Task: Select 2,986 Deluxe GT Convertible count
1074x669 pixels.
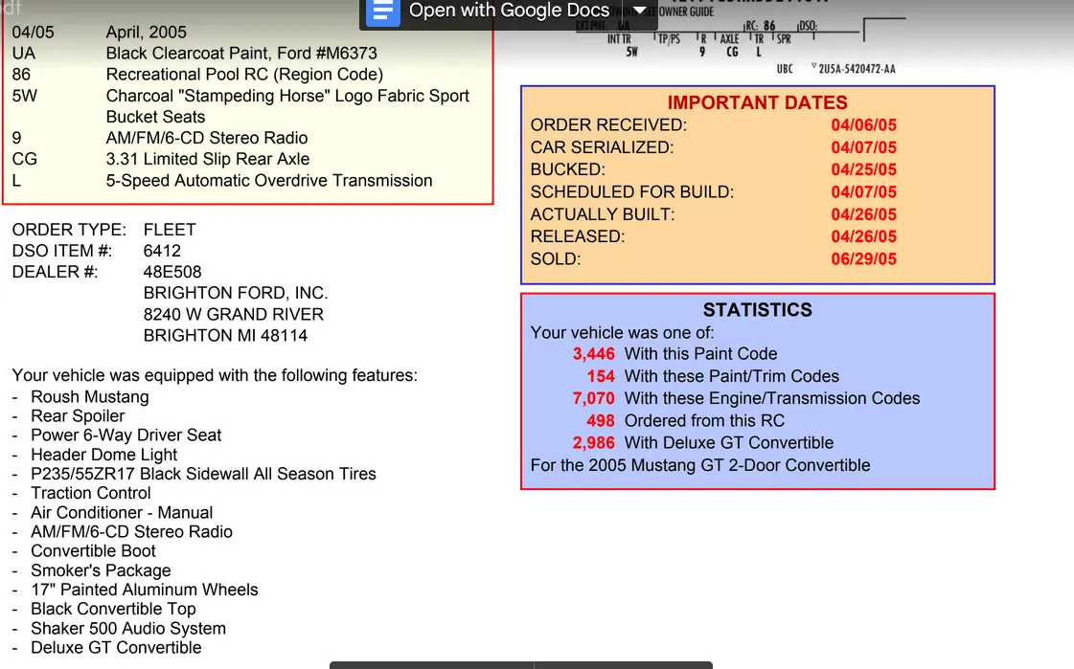Action: tap(594, 443)
